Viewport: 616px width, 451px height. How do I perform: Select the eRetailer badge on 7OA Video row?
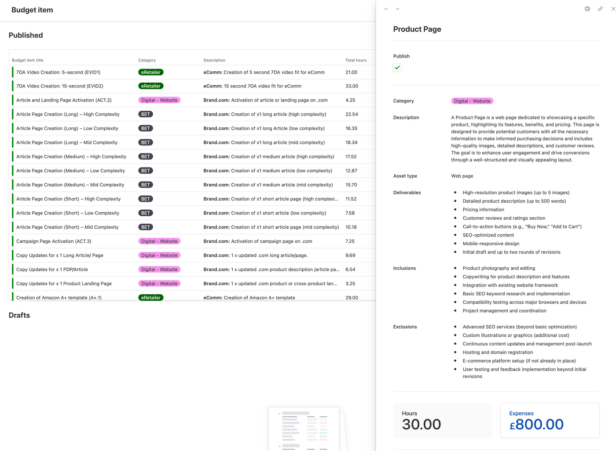coord(150,72)
